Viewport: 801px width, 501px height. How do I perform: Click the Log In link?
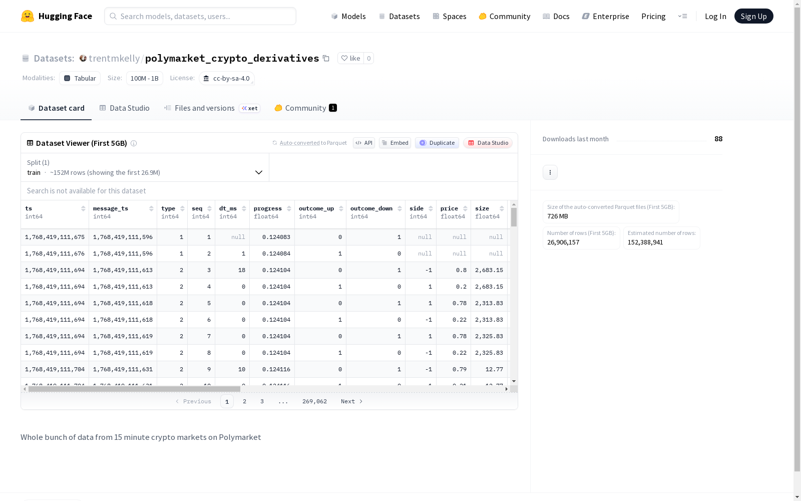[x=715, y=16]
